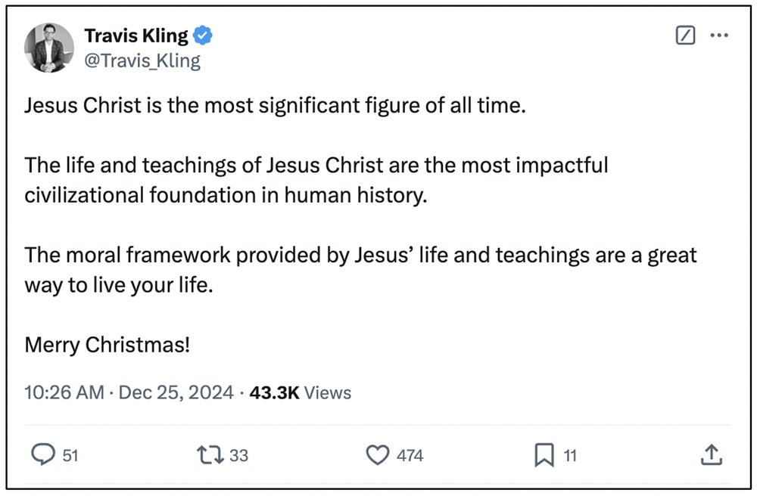Click the reply speech bubble icon
The width and height of the screenshot is (757, 496).
[x=42, y=454]
